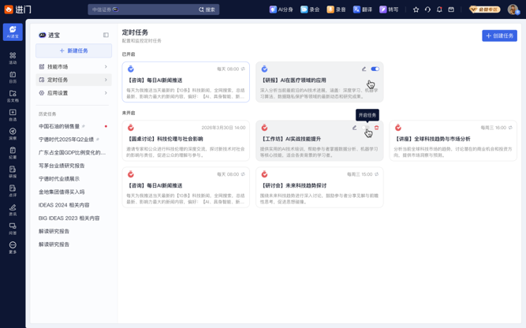This screenshot has width=526, height=328.
Task: Expand the 定时任务 menu chevron
Action: click(106, 80)
